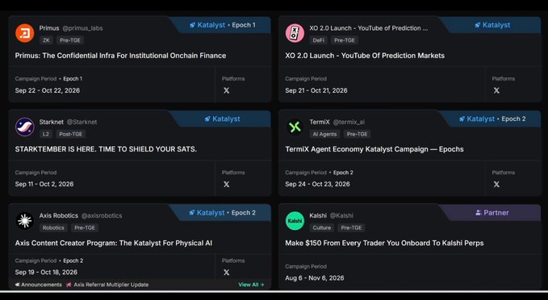Click the Sep 22 - Oct 22, 2026 date

click(x=47, y=90)
